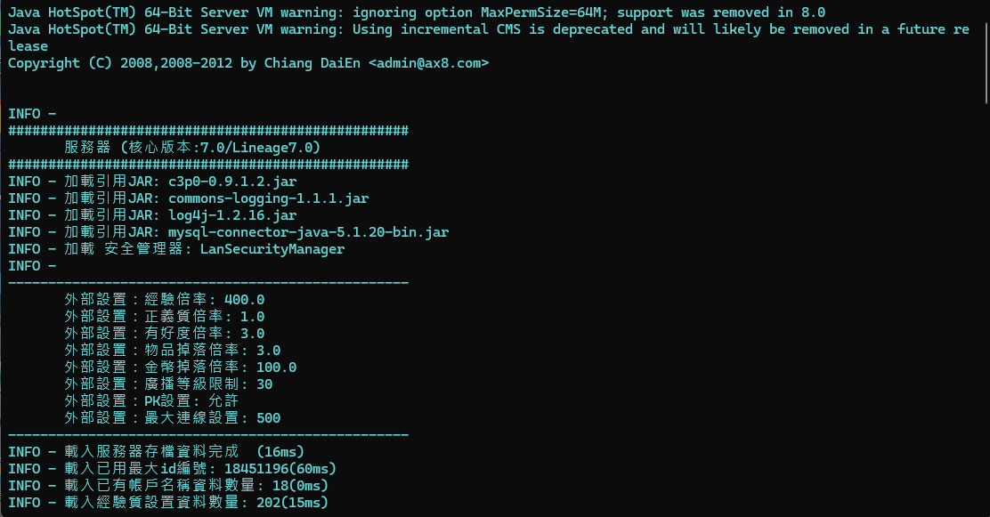Image resolution: width=990 pixels, height=517 pixels.
Task: Click the 經驗倍率 400.0 setting line
Action: (x=164, y=300)
